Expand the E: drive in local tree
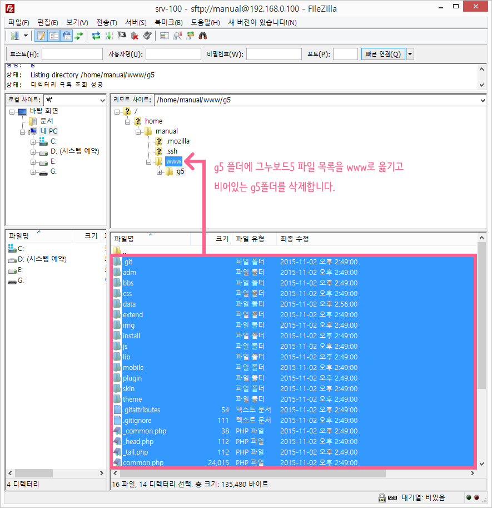Image resolution: width=492 pixels, height=508 pixels. [x=33, y=162]
